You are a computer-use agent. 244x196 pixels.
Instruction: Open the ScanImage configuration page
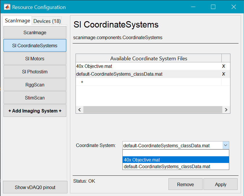[x=35, y=32]
